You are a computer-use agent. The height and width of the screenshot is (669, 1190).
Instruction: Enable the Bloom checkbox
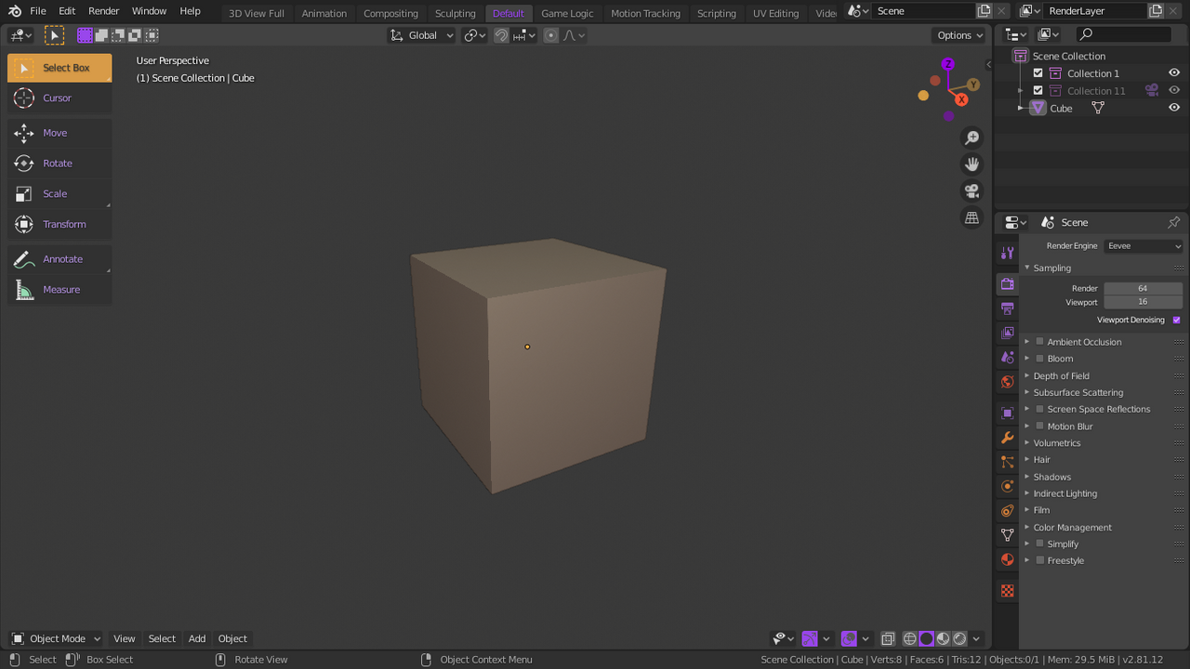coord(1039,359)
